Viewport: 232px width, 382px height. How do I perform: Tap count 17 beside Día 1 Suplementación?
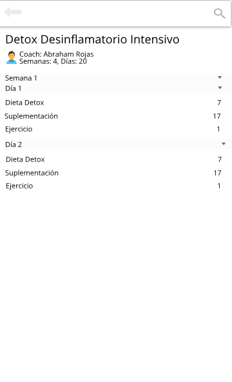pos(217,116)
